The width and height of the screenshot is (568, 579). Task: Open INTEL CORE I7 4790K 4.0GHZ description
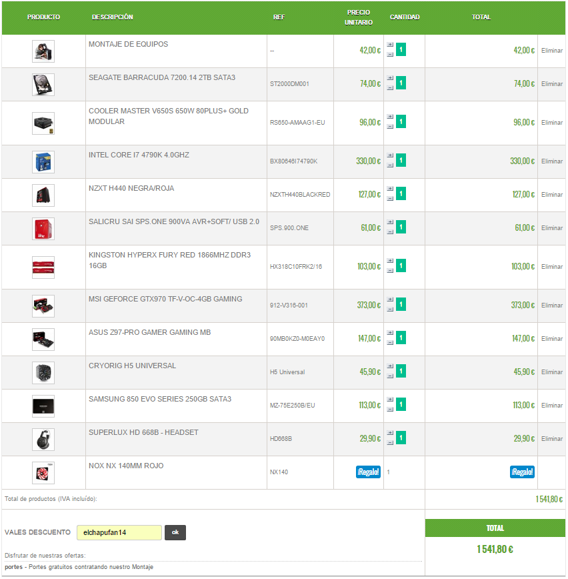(x=139, y=155)
